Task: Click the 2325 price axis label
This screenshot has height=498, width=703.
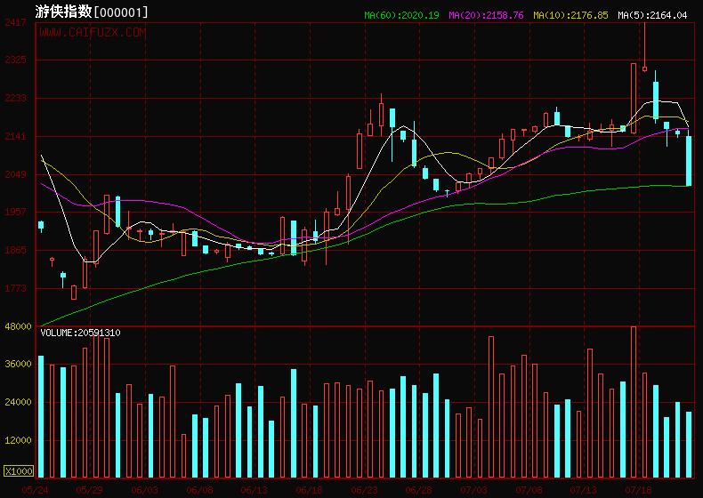Action: (15, 60)
